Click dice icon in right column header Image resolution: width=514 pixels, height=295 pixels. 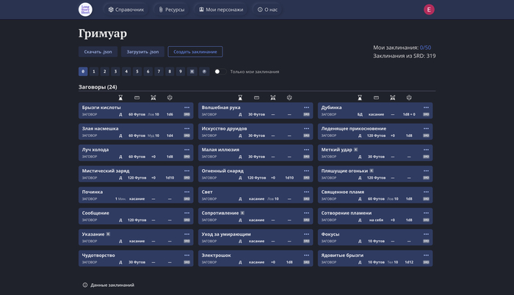click(409, 97)
